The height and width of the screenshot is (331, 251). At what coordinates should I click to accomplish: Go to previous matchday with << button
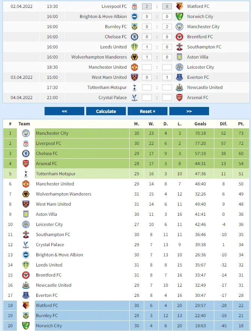(64, 111)
